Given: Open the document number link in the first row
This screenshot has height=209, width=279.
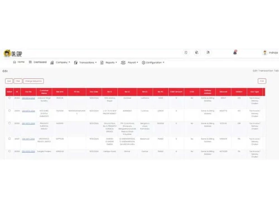Looking at the screenshot, I should pyautogui.click(x=28, y=98).
